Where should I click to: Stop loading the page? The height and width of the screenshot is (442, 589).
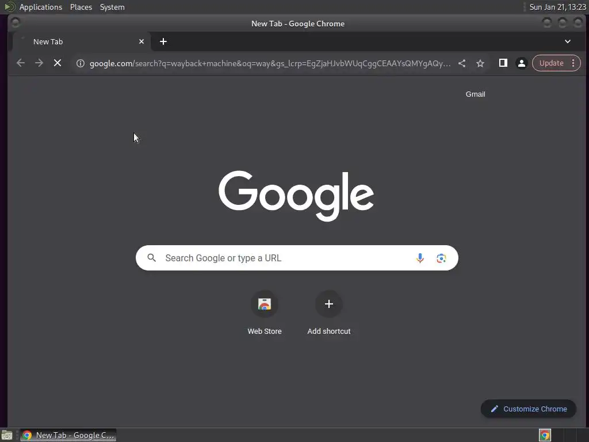coord(58,63)
